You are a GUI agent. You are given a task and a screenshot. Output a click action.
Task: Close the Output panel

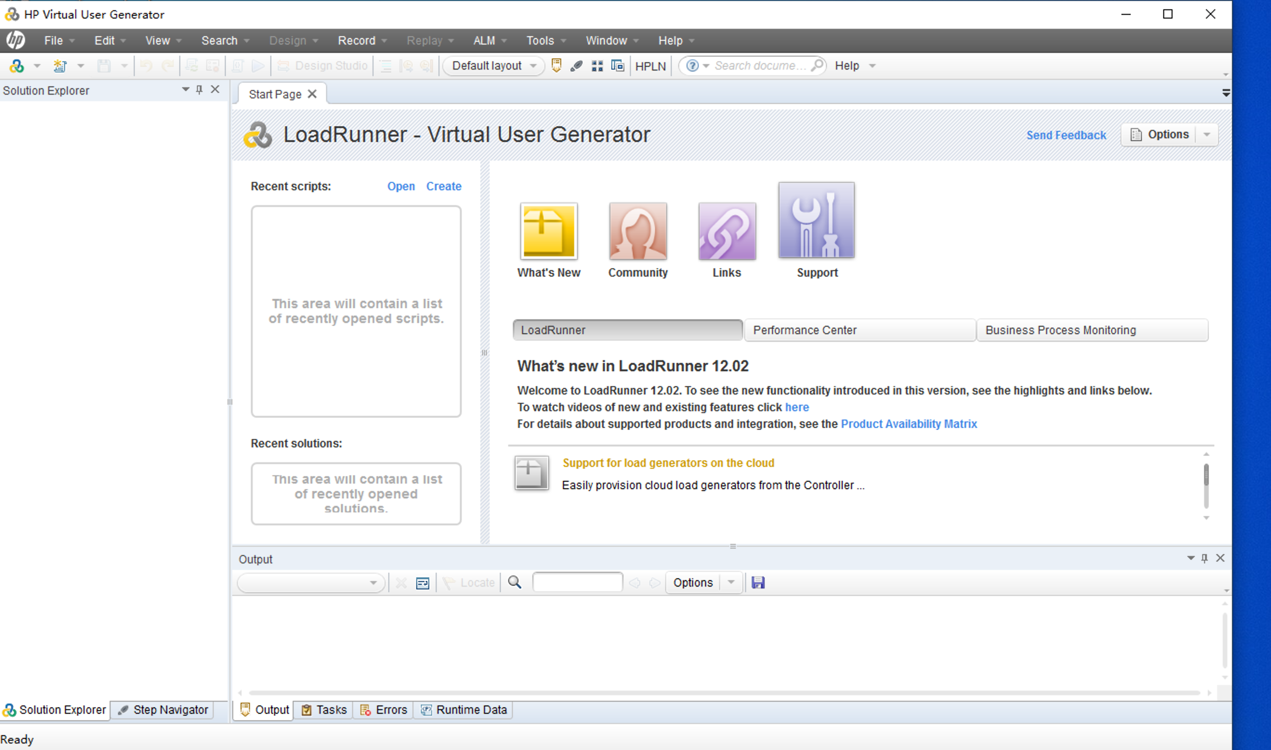pyautogui.click(x=1220, y=558)
